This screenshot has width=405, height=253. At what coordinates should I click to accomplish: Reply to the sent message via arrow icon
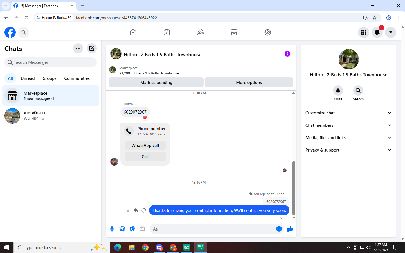[136, 210]
